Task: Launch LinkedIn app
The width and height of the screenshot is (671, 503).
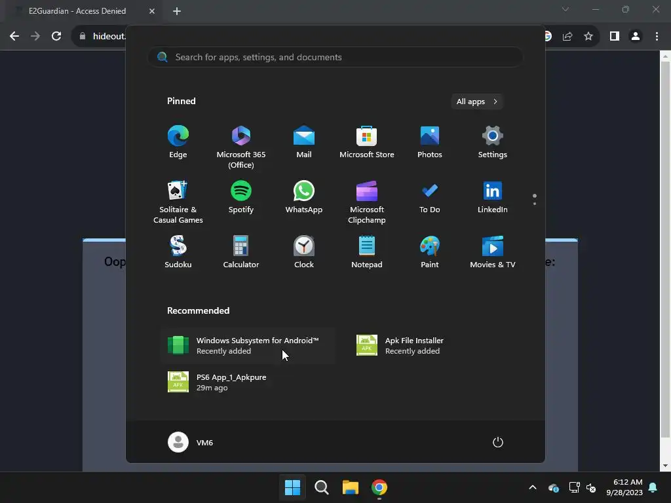Action: [493, 197]
